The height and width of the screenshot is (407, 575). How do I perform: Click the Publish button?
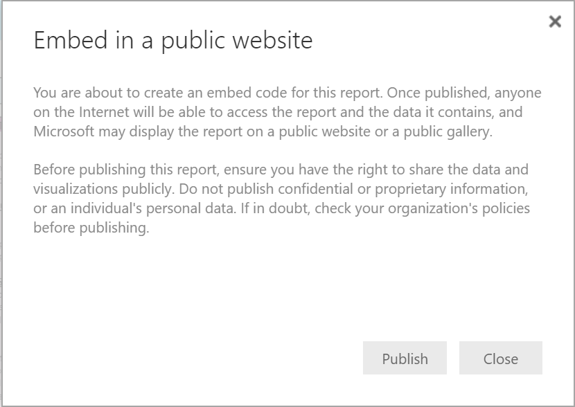pyautogui.click(x=405, y=358)
